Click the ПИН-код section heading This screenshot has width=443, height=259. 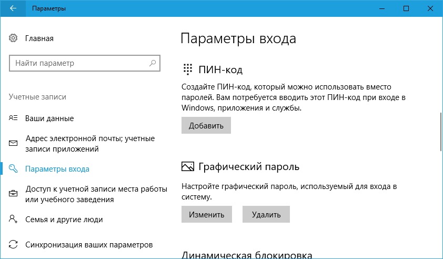coord(220,69)
